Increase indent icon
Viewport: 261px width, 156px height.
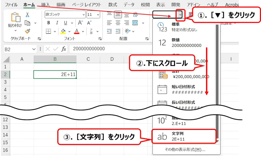(118, 31)
